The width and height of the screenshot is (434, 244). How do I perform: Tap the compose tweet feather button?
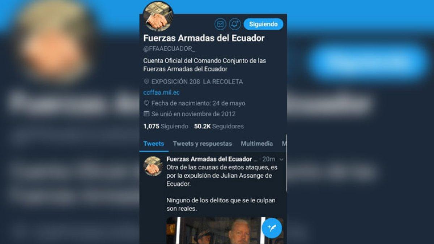coord(272,228)
